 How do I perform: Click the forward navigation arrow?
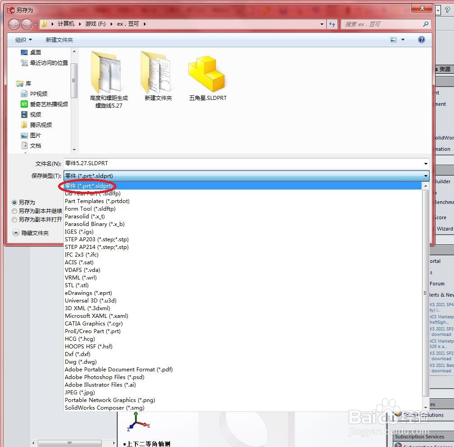[x=27, y=24]
